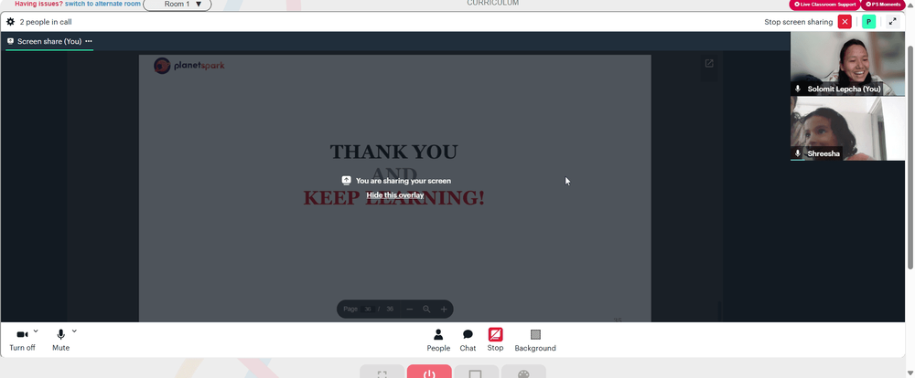Mute the microphone

[60, 341]
